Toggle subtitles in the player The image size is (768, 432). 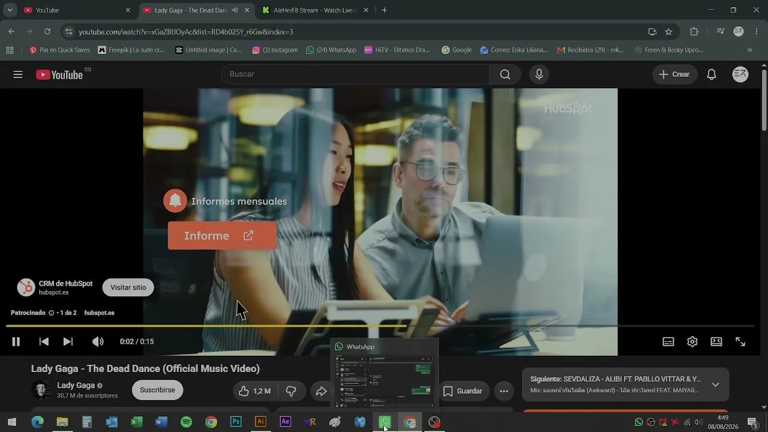tap(668, 341)
